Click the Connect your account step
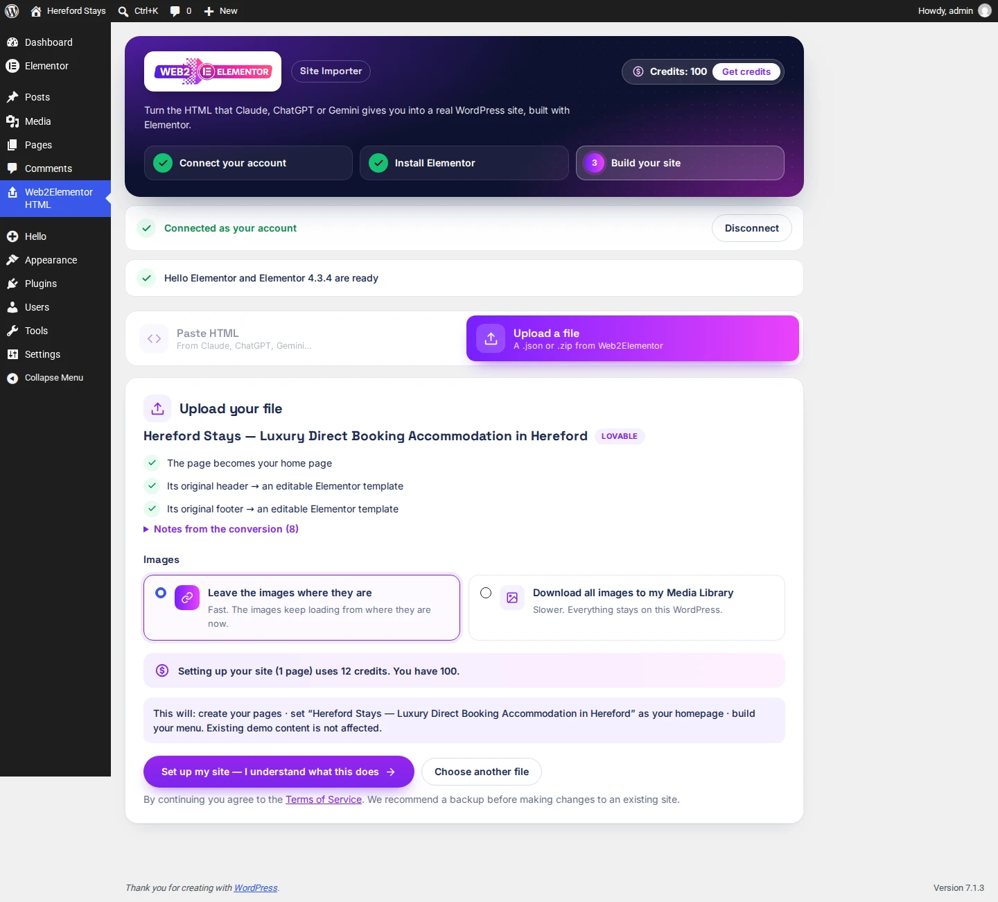This screenshot has height=902, width=998. coord(248,163)
